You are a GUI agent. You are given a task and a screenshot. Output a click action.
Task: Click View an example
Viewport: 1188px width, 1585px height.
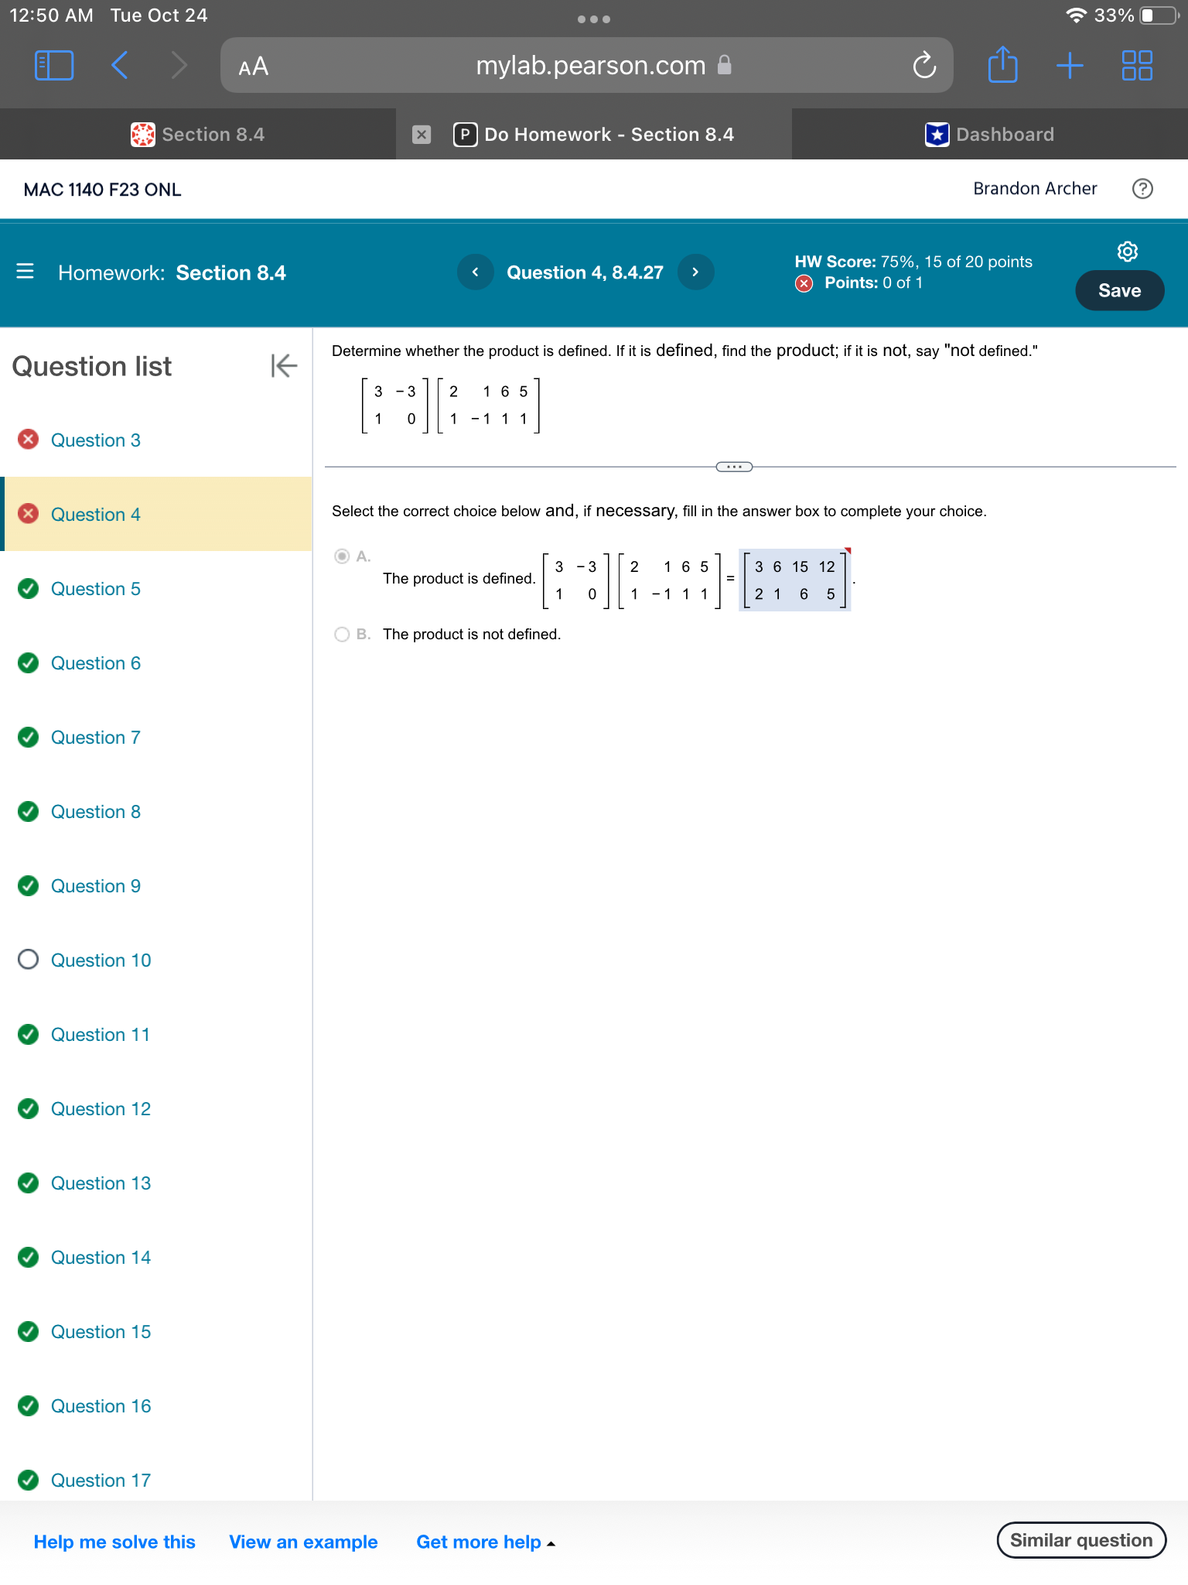tap(303, 1542)
